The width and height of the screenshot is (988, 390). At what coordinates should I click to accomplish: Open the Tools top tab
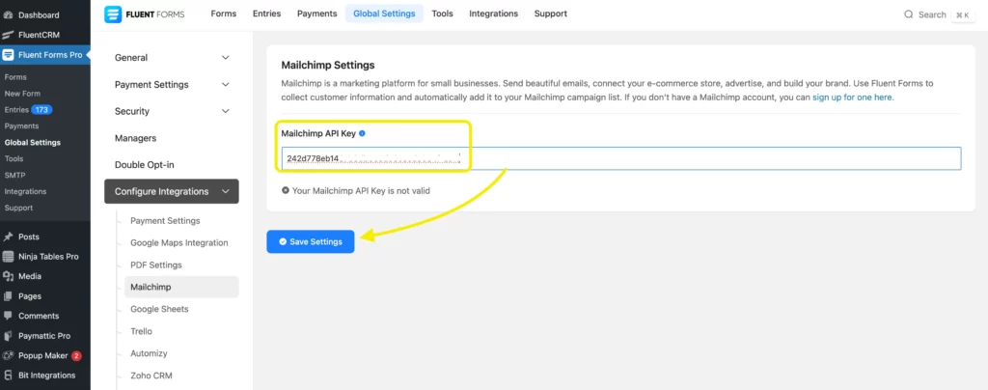(x=442, y=14)
